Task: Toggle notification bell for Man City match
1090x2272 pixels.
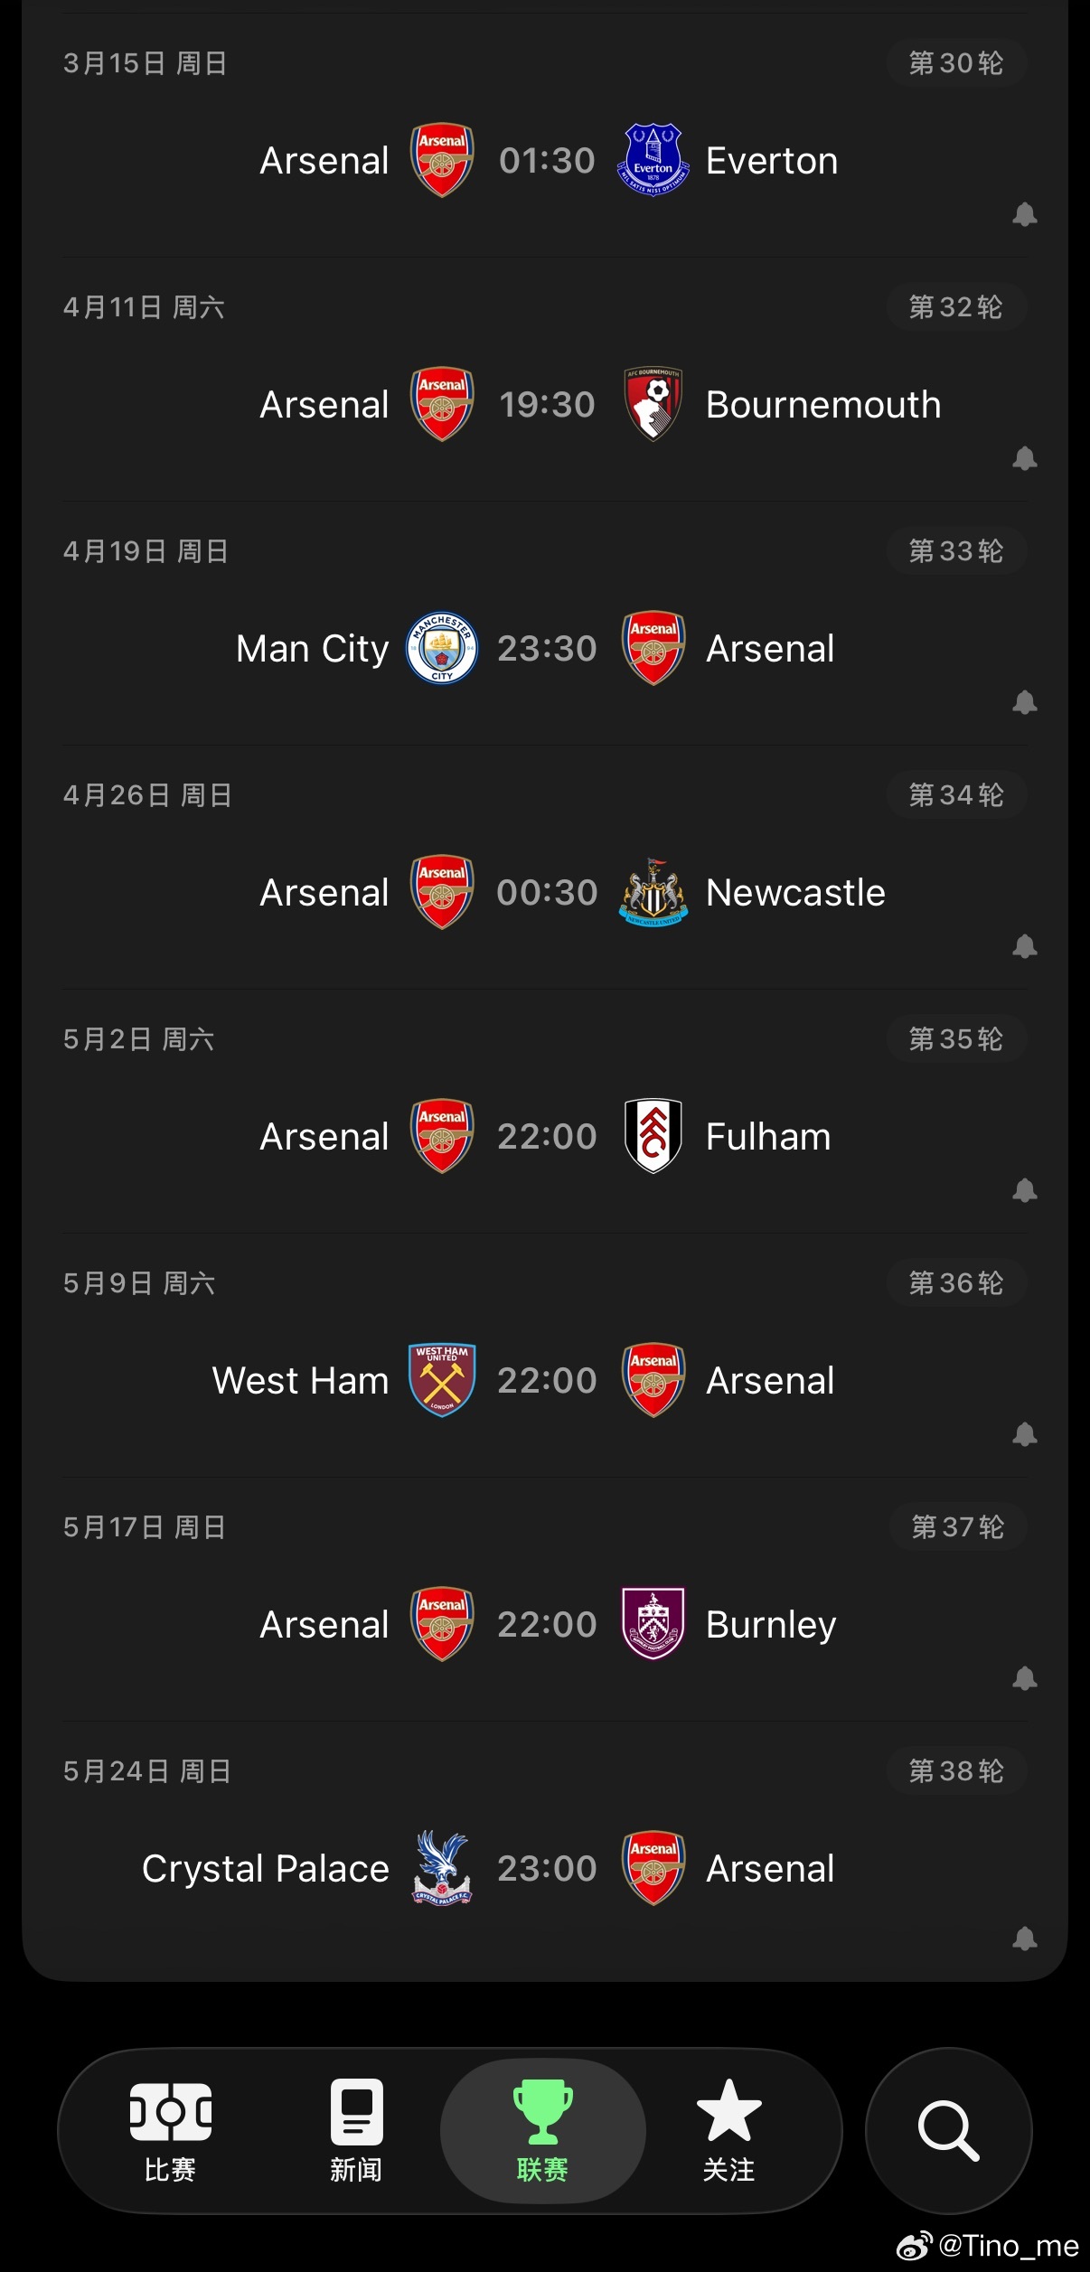Action: point(1024,703)
